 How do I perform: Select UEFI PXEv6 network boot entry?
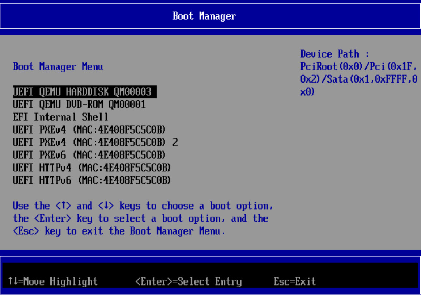(x=89, y=155)
